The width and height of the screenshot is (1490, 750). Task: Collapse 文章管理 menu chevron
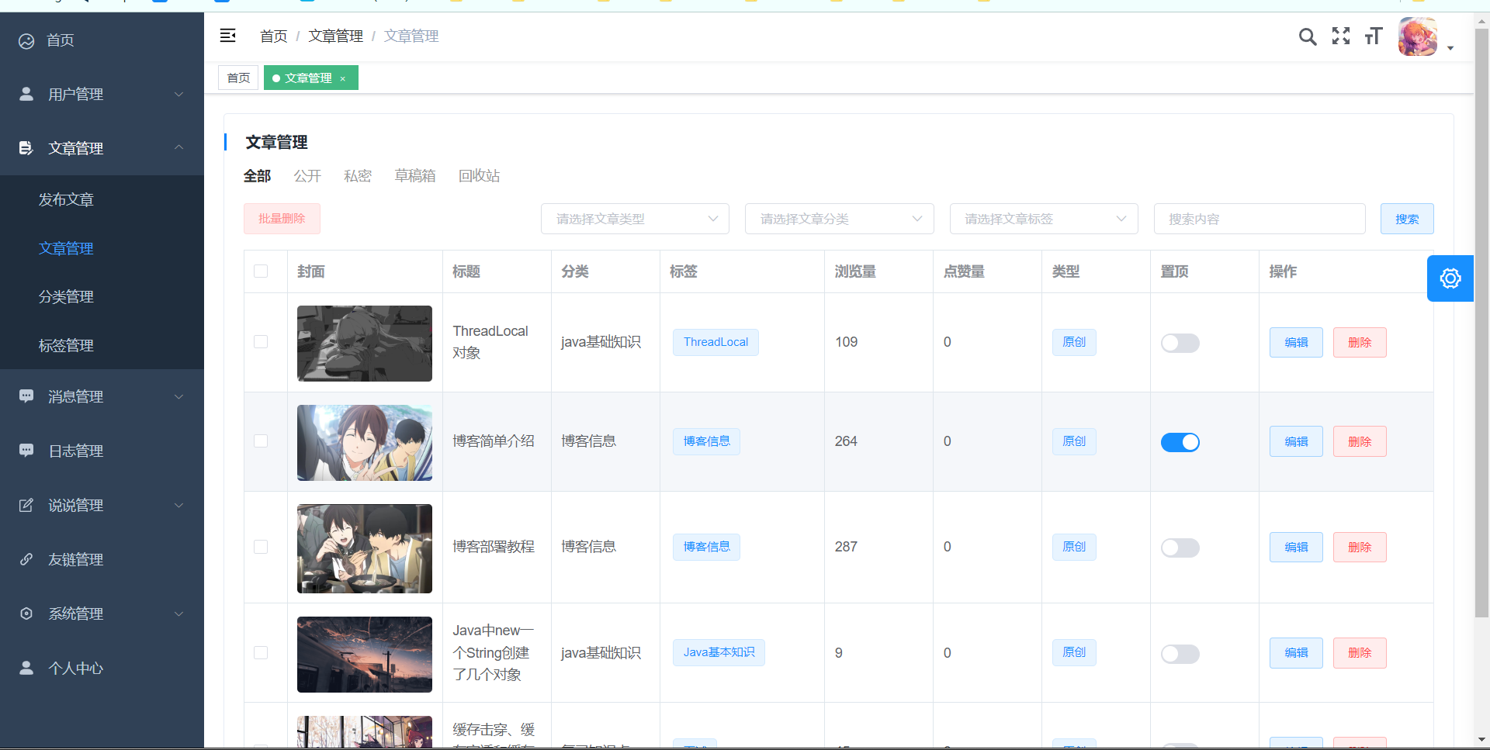[x=179, y=147]
